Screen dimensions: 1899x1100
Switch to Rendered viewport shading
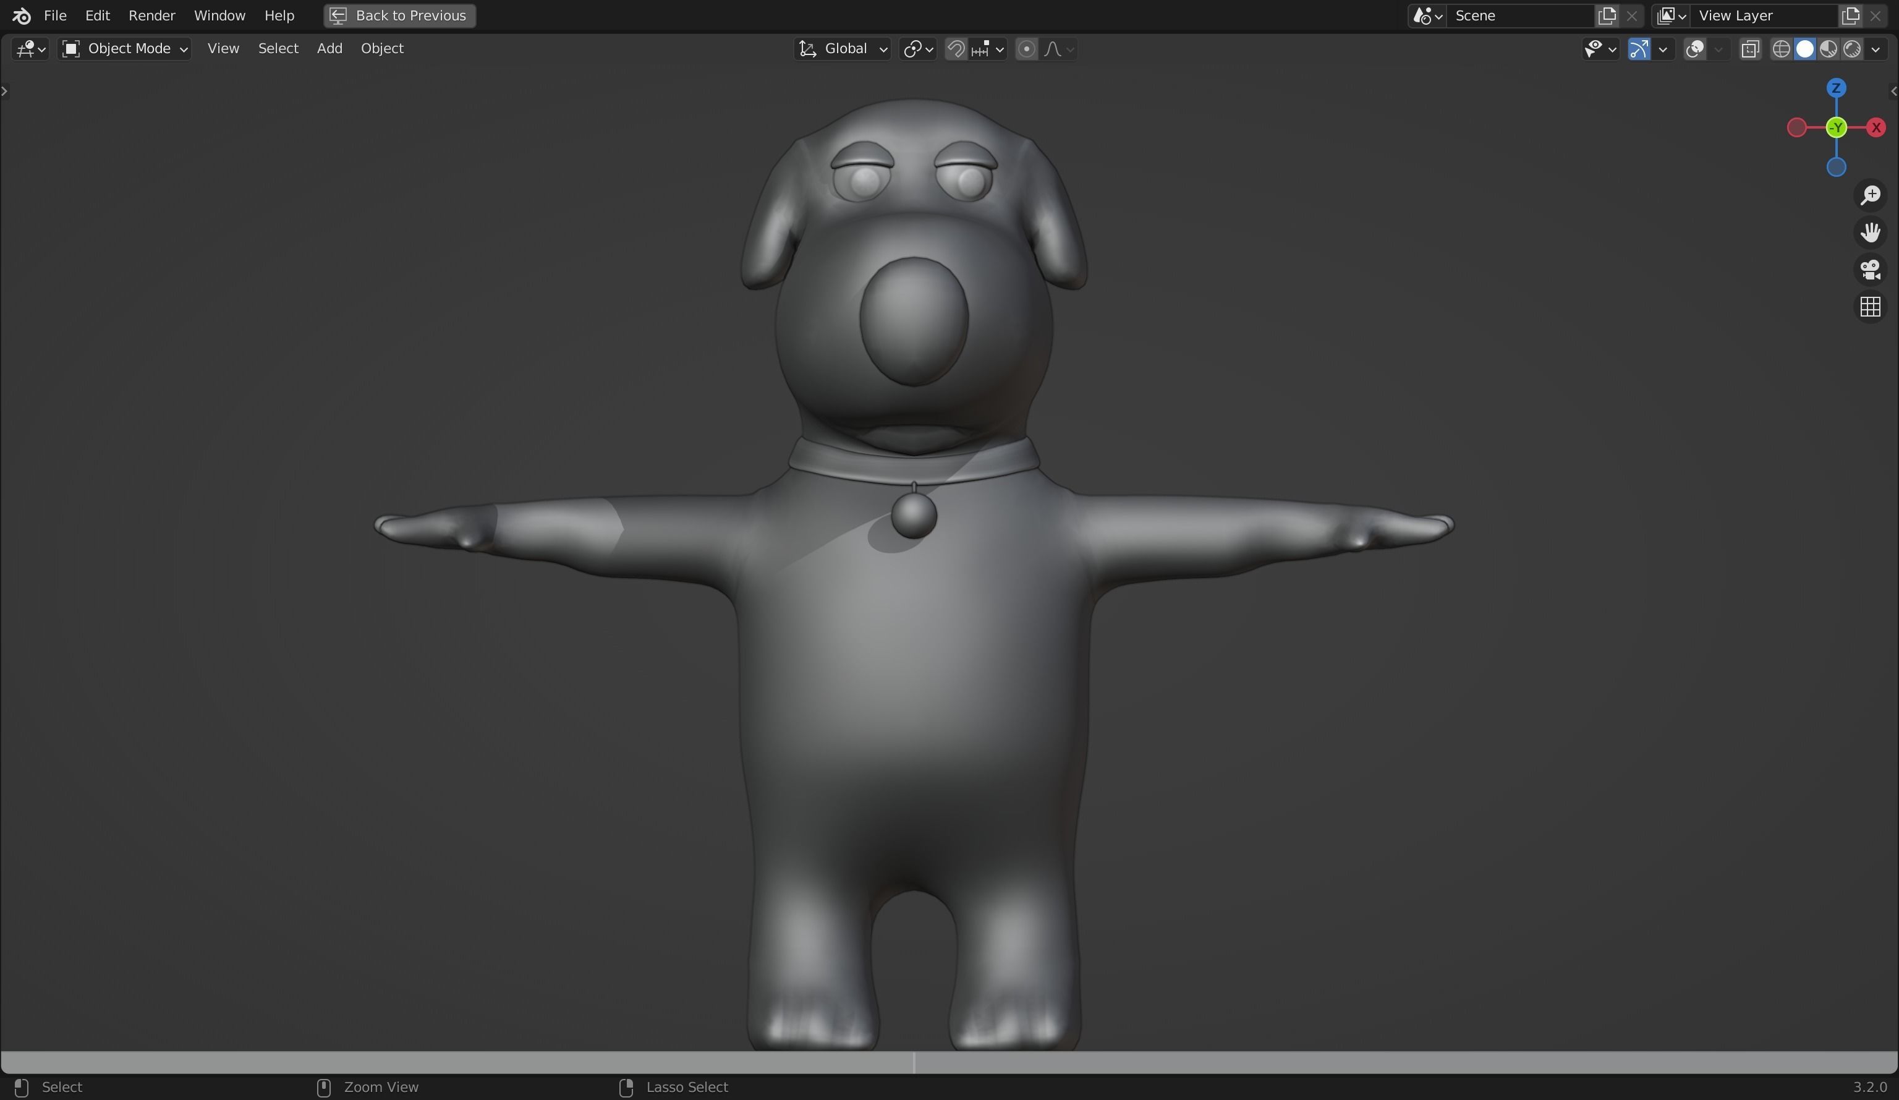[1851, 49]
